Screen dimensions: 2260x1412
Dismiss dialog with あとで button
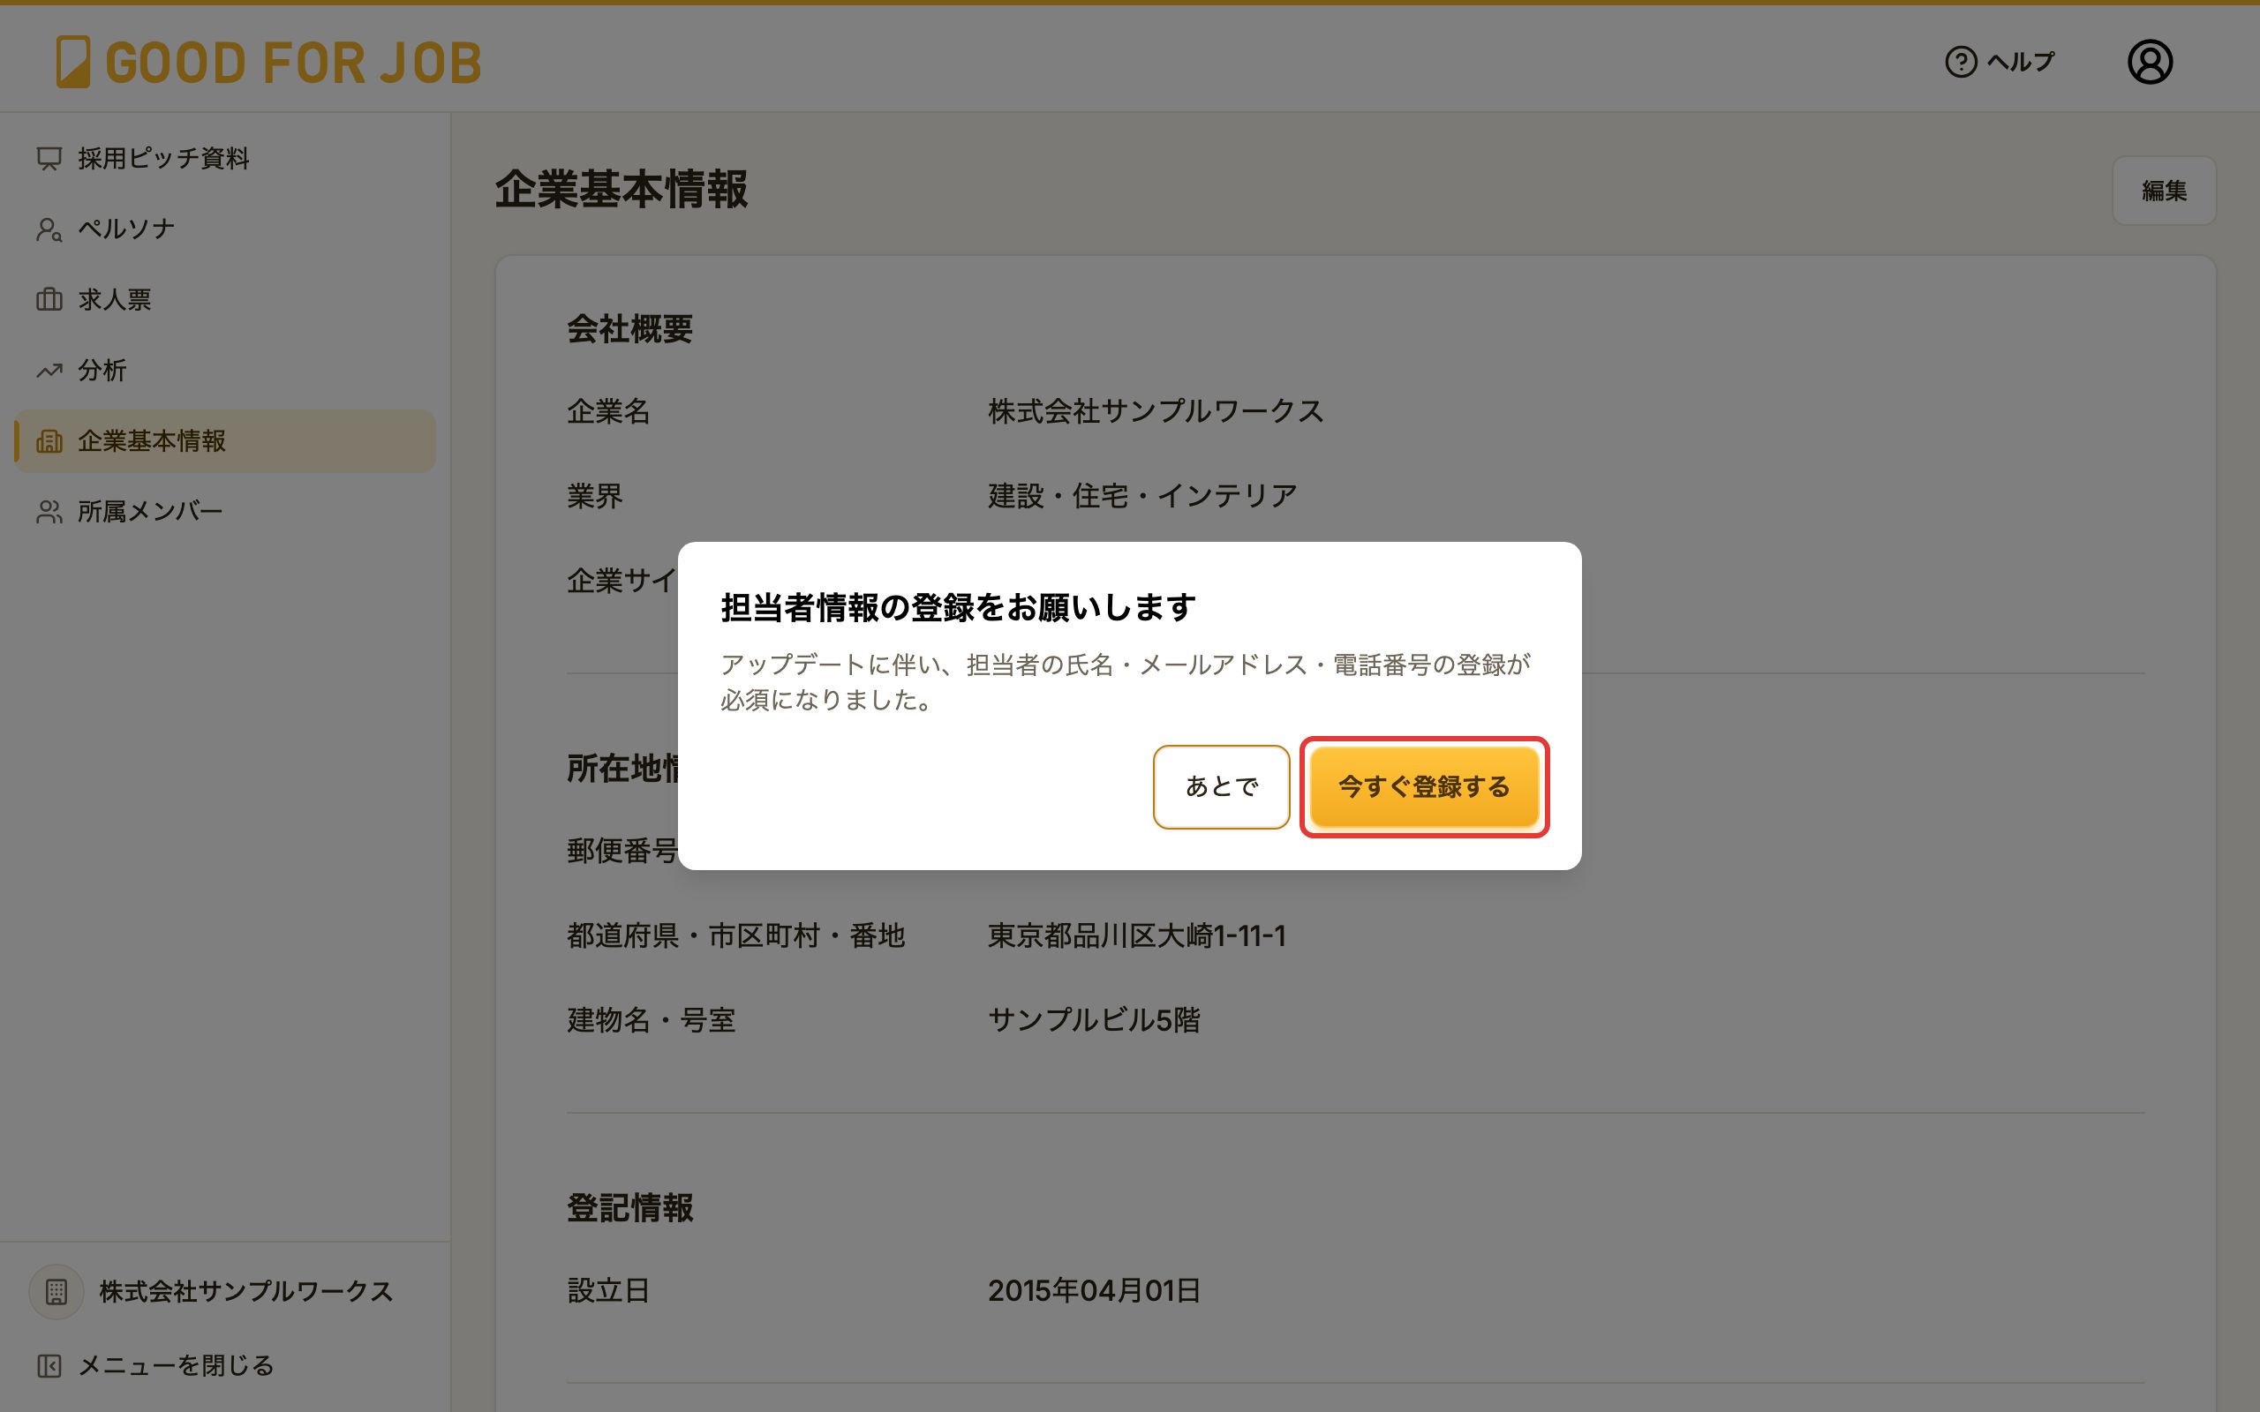tap(1222, 786)
